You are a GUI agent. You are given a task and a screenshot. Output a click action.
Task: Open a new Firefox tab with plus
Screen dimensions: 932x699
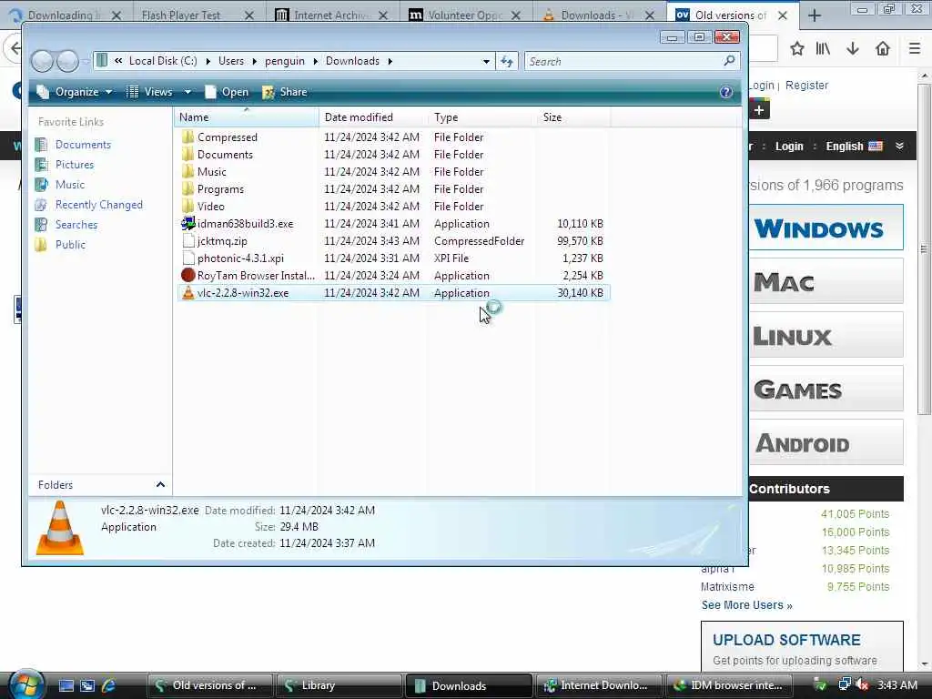(x=815, y=15)
